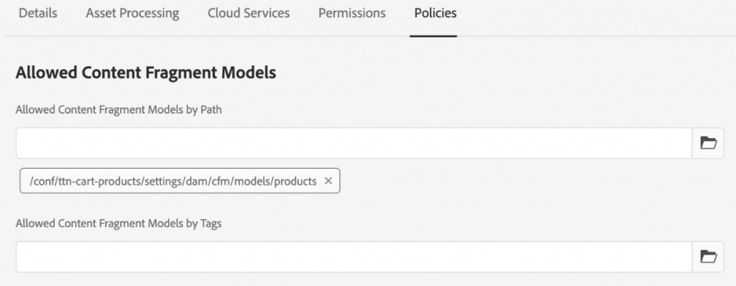736x286 pixels.
Task: Browse tags using the lower folder icon
Action: tap(708, 257)
